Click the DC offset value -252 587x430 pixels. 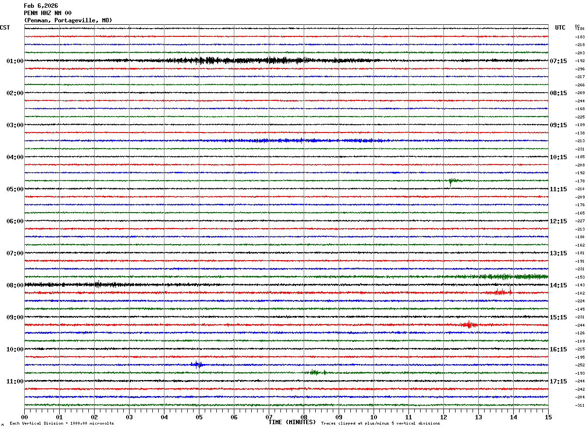click(x=580, y=365)
